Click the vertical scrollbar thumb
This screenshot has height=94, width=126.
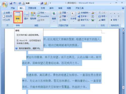pyautogui.click(x=123, y=87)
